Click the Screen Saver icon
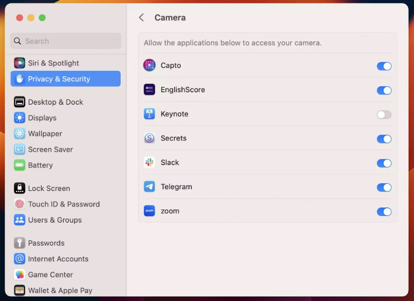 (20, 149)
